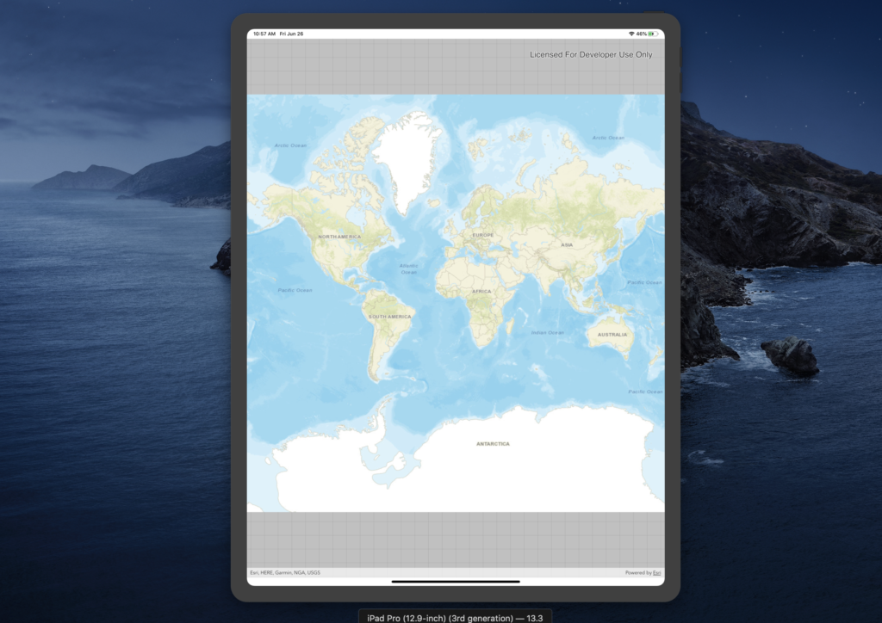Open the Esri link in Powered by text
This screenshot has height=623, width=882.
tap(657, 572)
